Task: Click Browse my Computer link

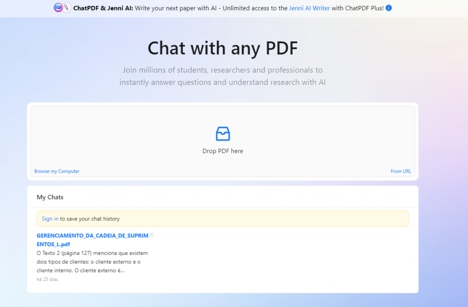Action: 57,171
